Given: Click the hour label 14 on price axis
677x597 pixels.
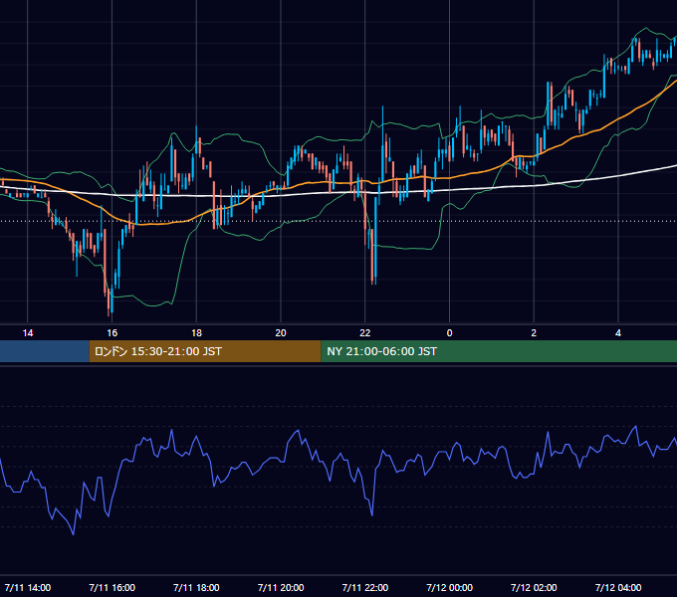Looking at the screenshot, I should pos(28,333).
